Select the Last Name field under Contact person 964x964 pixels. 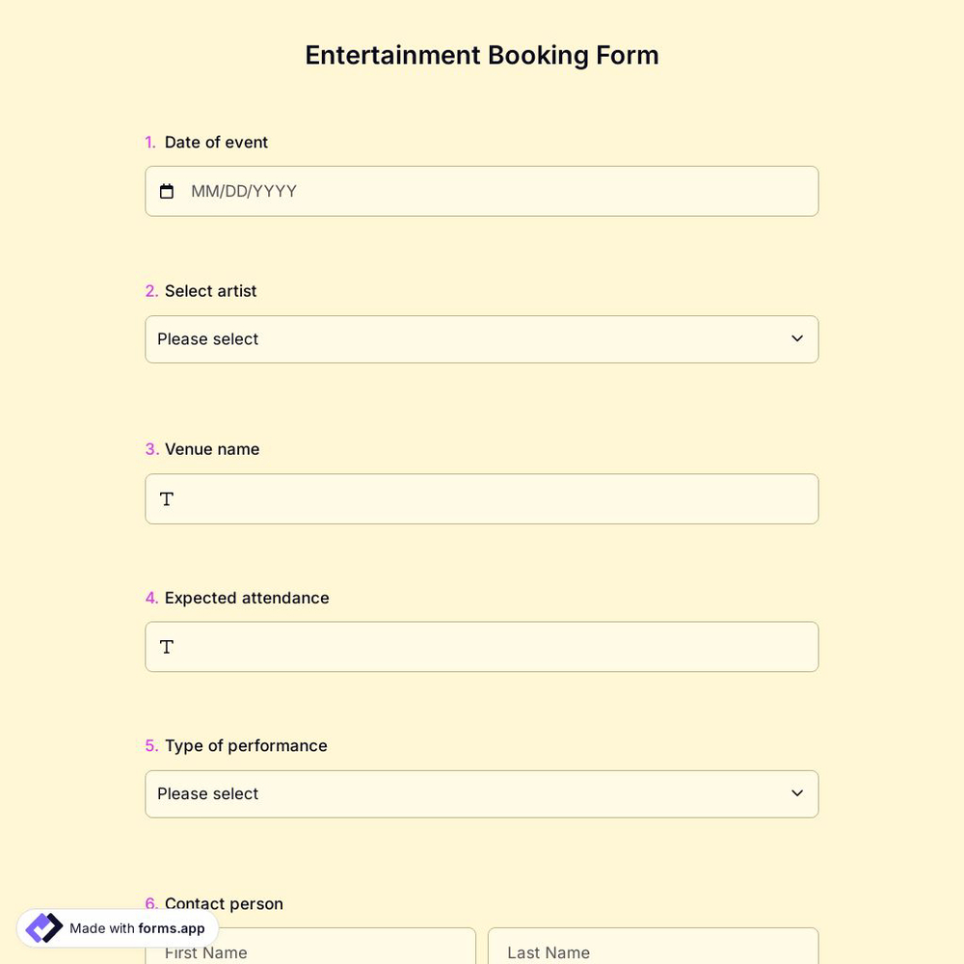pos(653,952)
